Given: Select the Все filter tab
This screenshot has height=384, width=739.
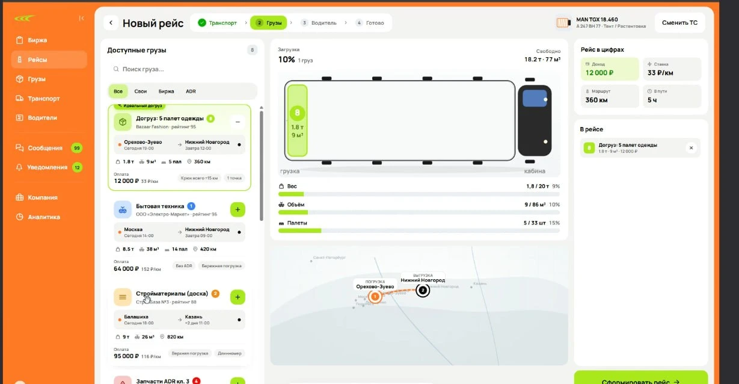Looking at the screenshot, I should [x=118, y=91].
